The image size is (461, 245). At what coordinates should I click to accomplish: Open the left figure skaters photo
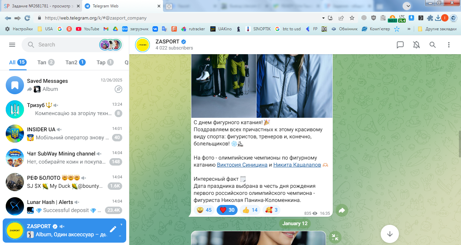point(223,86)
